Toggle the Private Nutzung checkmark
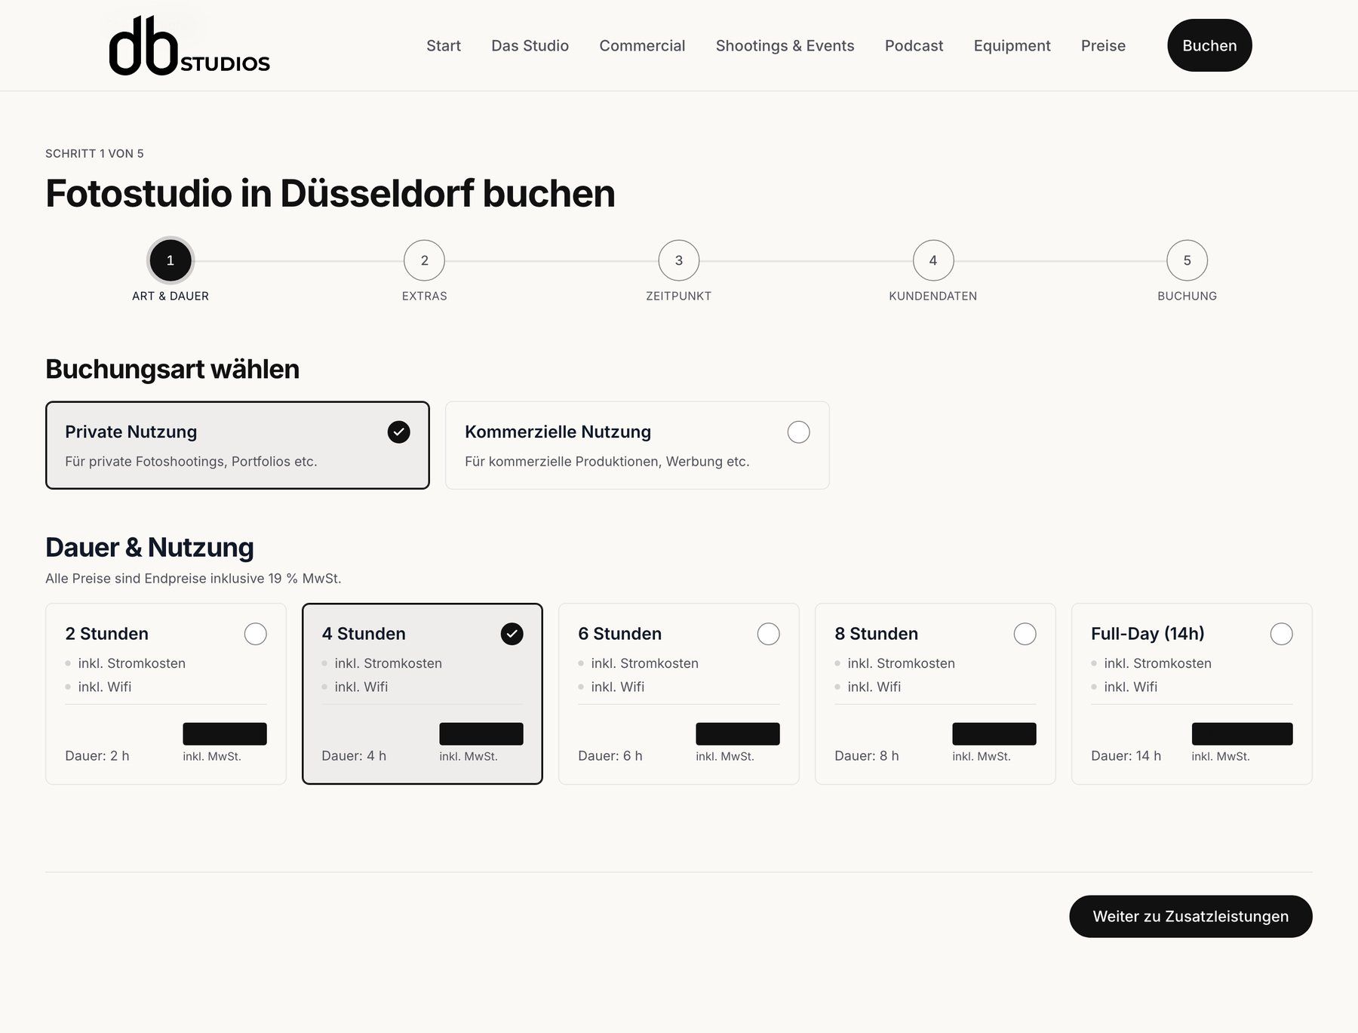 [399, 432]
